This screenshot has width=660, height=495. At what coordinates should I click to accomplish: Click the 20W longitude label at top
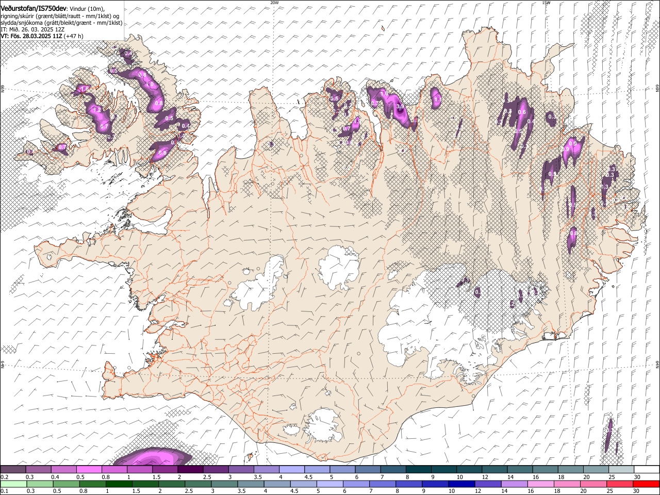[x=274, y=3]
